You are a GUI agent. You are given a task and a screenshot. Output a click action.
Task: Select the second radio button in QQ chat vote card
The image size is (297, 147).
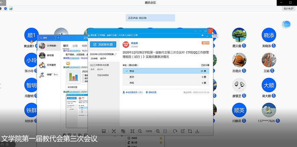coord(83,78)
